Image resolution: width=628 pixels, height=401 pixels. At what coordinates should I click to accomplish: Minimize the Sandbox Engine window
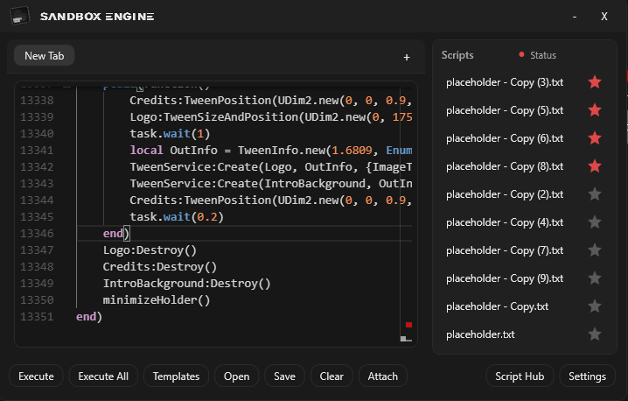point(575,17)
